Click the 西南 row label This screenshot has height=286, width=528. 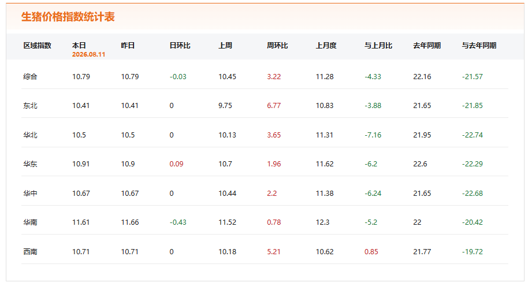(x=30, y=251)
